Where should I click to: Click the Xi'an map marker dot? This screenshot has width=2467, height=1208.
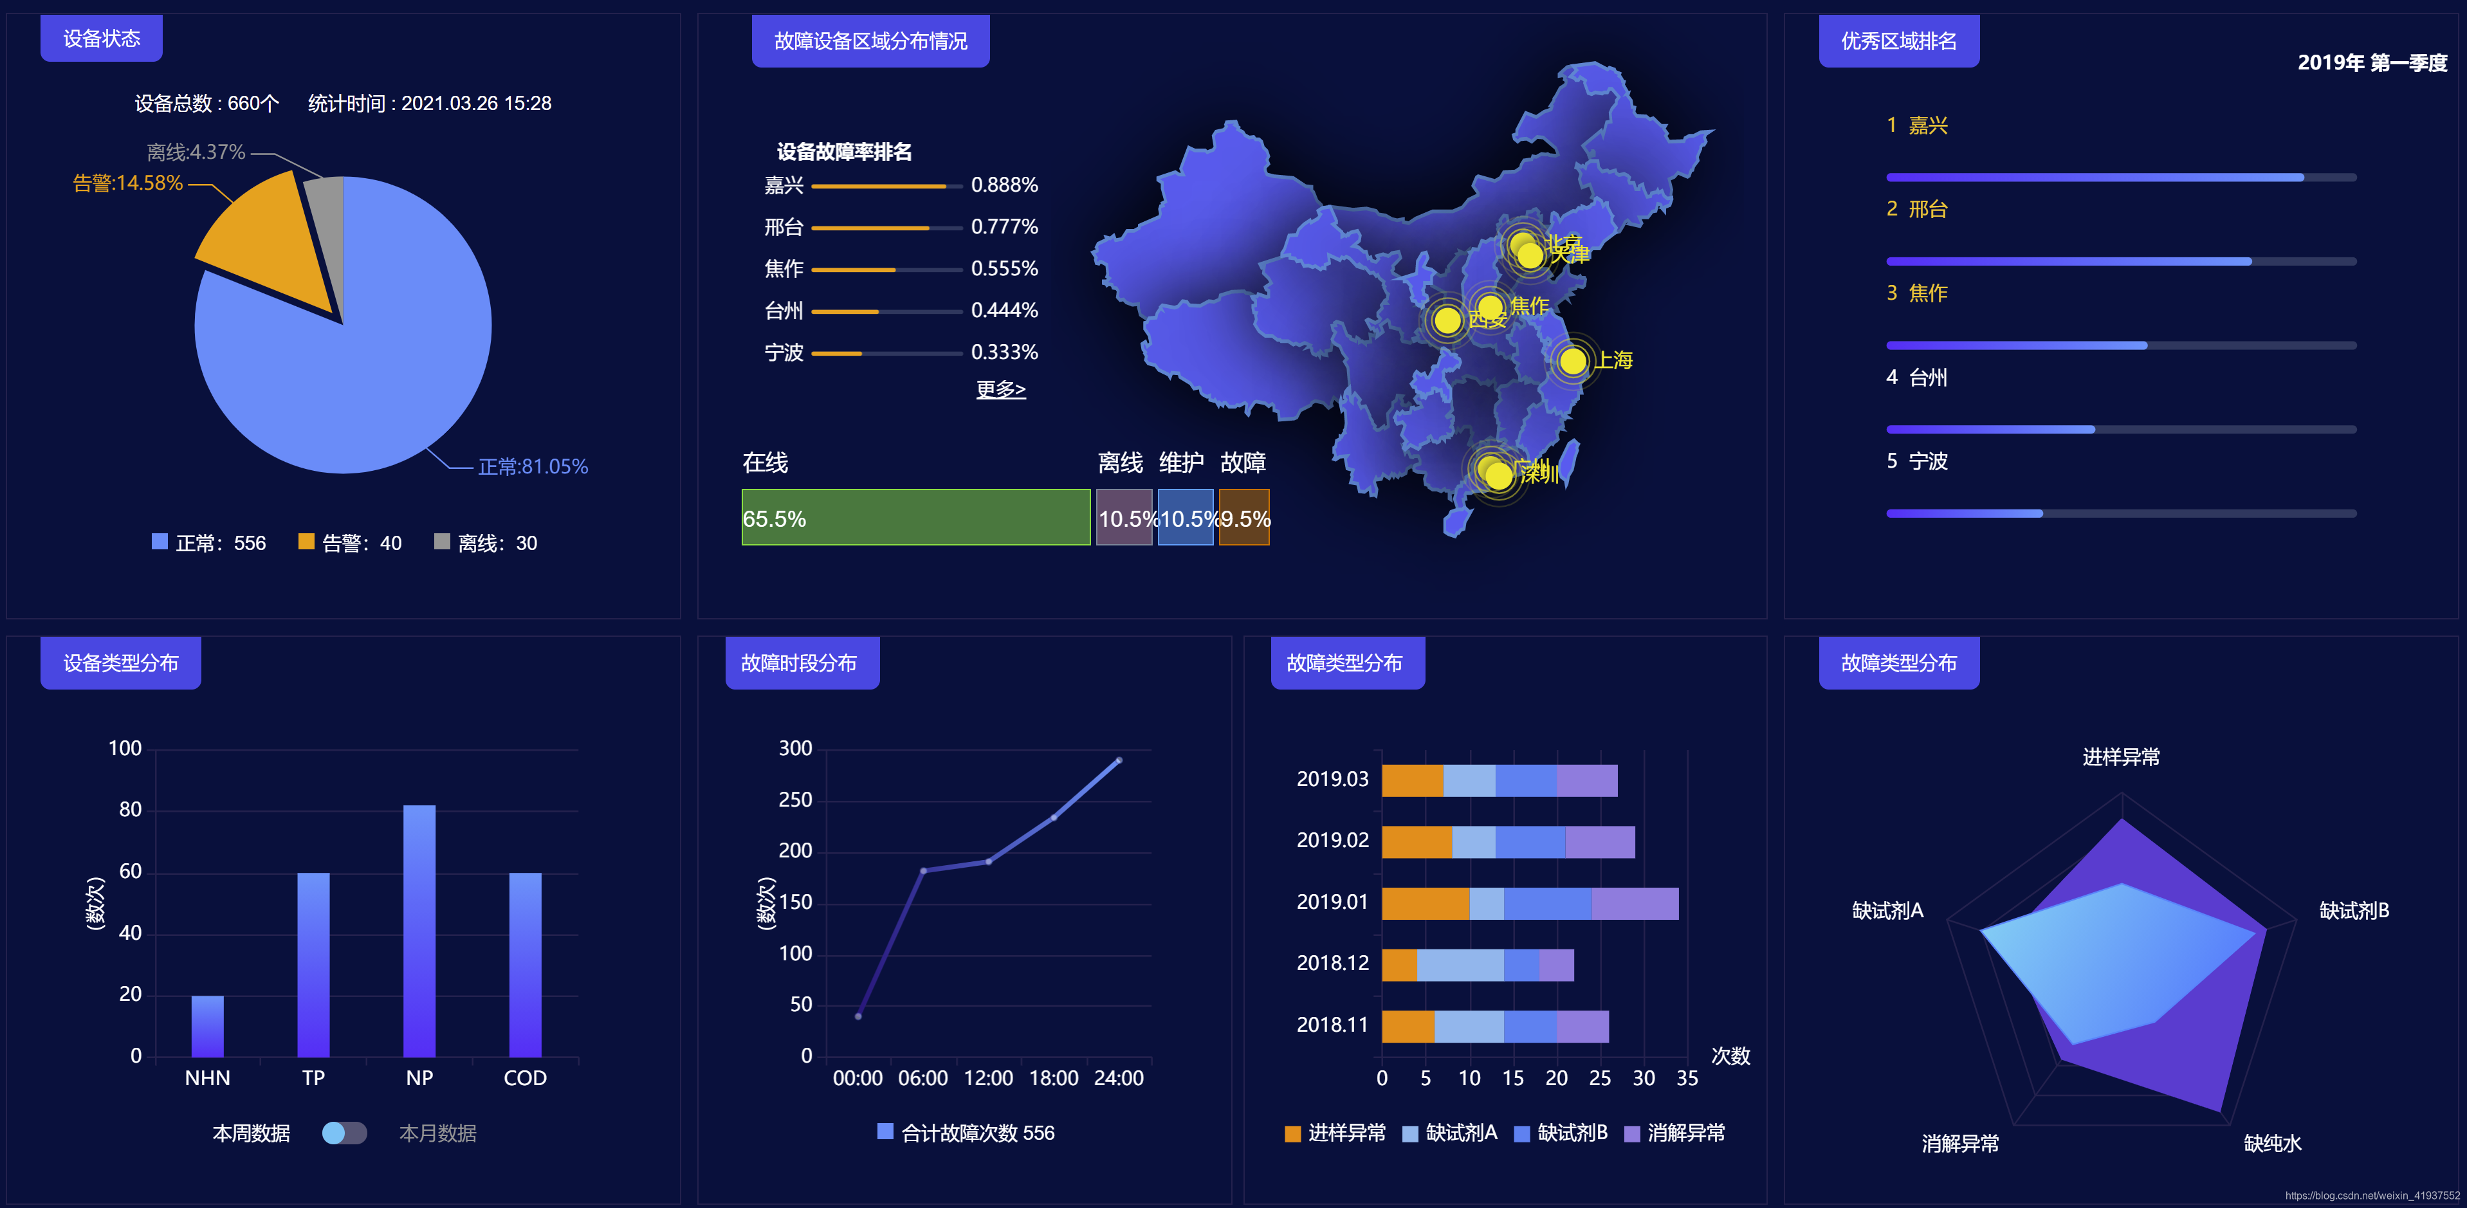click(x=1447, y=320)
